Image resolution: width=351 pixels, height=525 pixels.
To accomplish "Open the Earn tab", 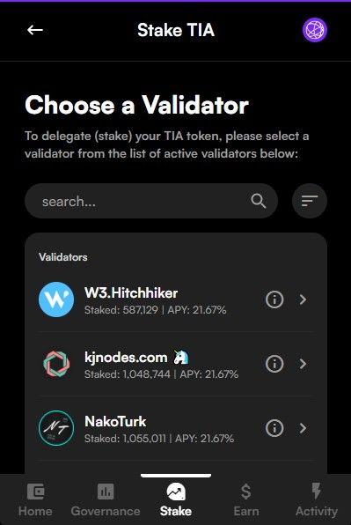I will [246, 499].
